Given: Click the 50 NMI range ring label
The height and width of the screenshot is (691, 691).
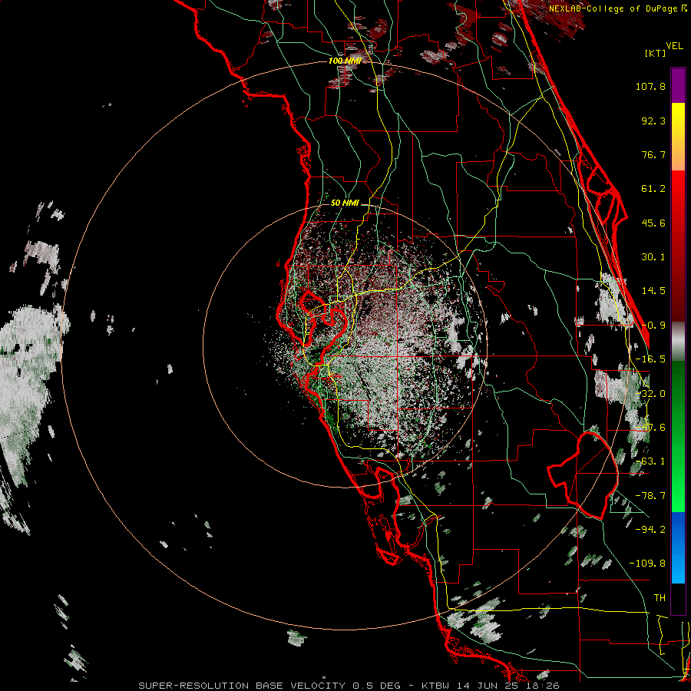Looking at the screenshot, I should [x=345, y=203].
